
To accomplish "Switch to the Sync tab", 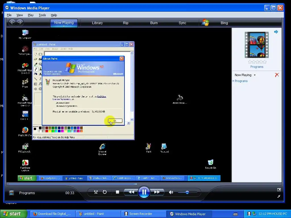I will (182, 23).
